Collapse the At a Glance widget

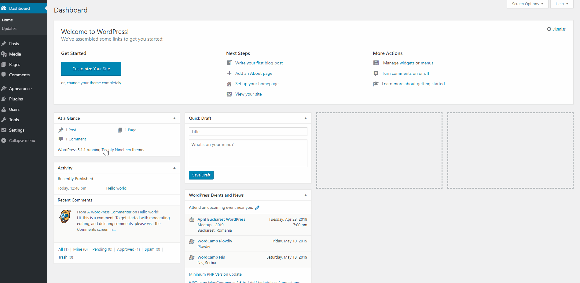(x=174, y=118)
